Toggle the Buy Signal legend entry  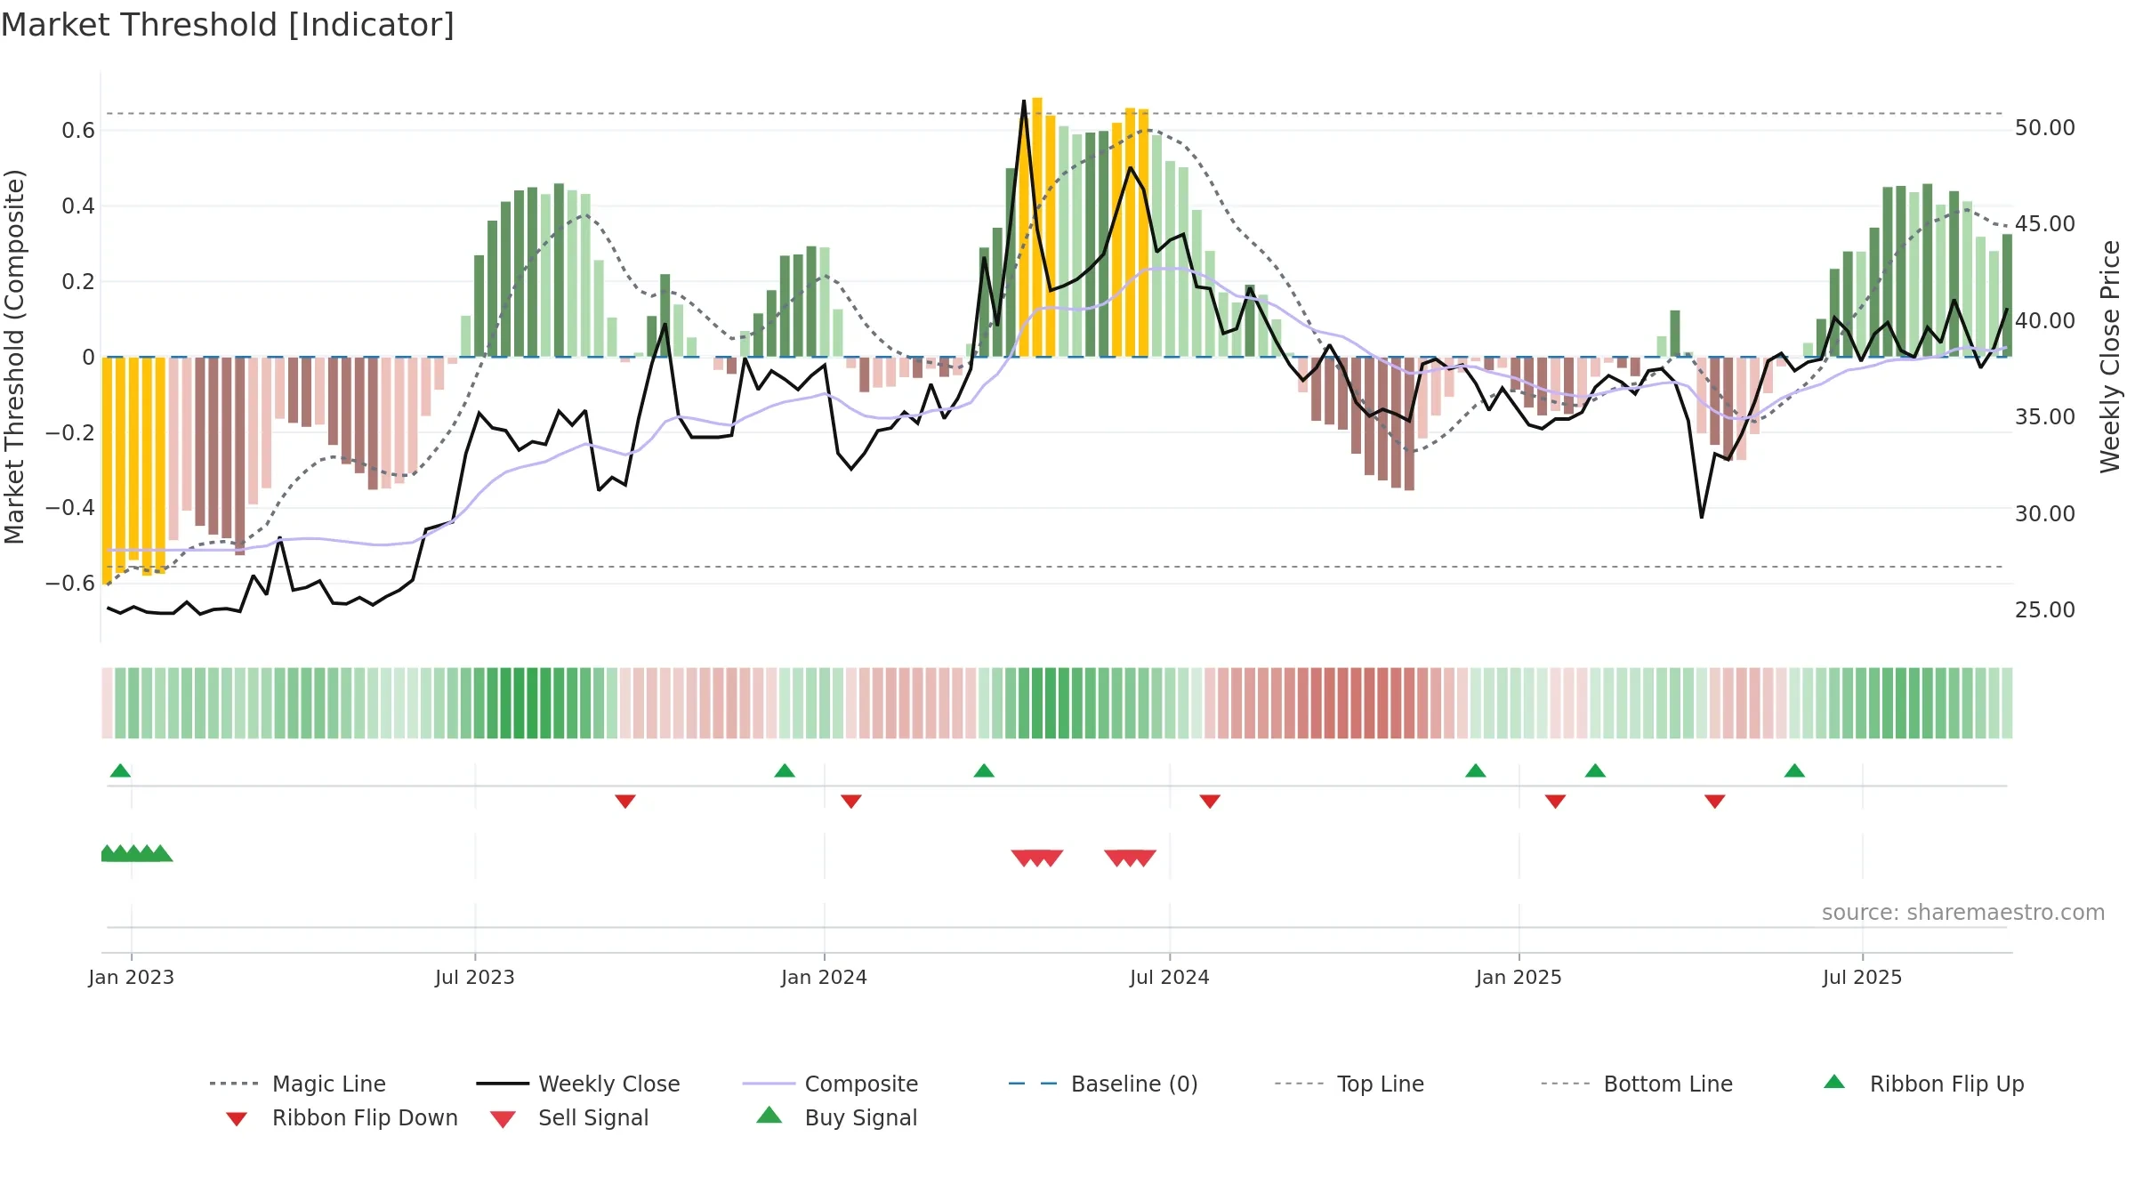[836, 1117]
